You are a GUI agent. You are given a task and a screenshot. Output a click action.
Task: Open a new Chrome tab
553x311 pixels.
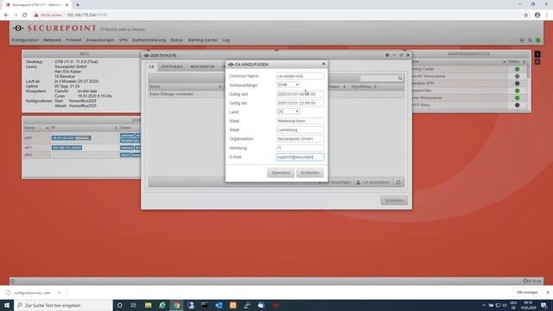point(78,5)
